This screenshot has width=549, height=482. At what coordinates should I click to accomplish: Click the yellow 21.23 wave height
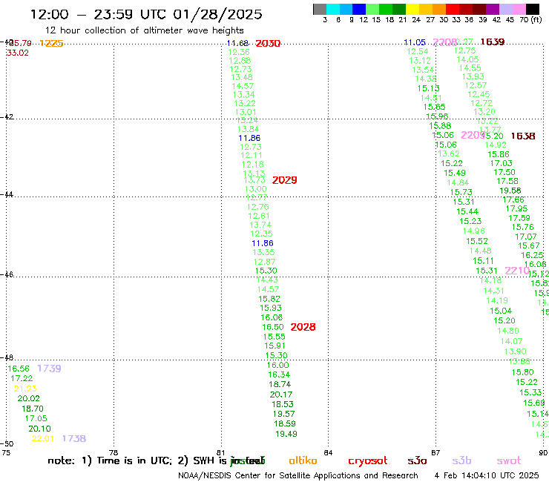25,389
